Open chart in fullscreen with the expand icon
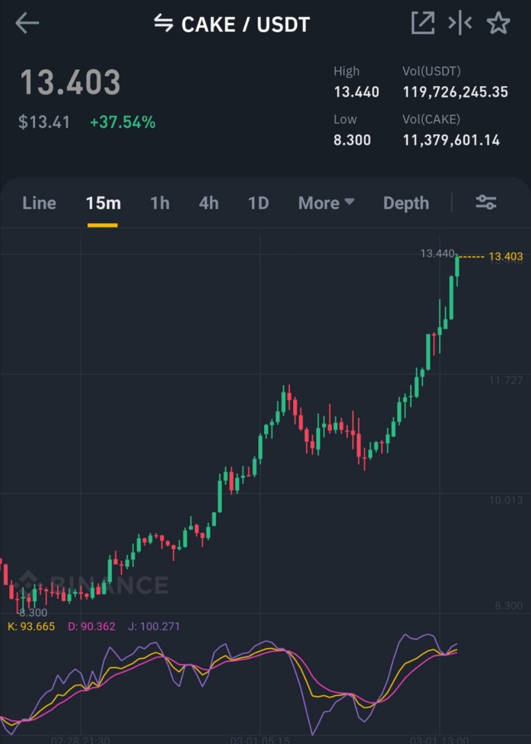This screenshot has height=744, width=531. (x=423, y=23)
